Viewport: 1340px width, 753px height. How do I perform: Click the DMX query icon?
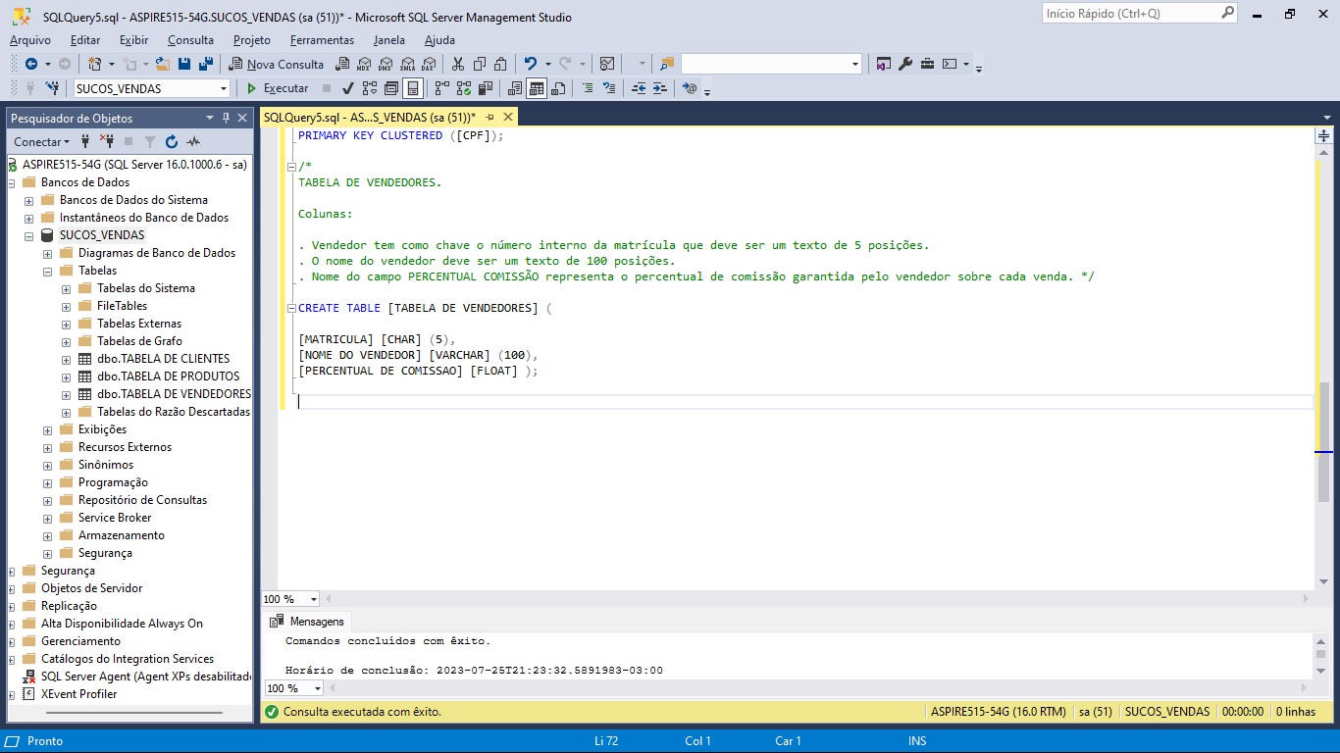tap(385, 64)
